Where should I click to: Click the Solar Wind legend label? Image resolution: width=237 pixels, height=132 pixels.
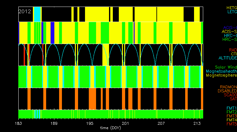click(225, 67)
